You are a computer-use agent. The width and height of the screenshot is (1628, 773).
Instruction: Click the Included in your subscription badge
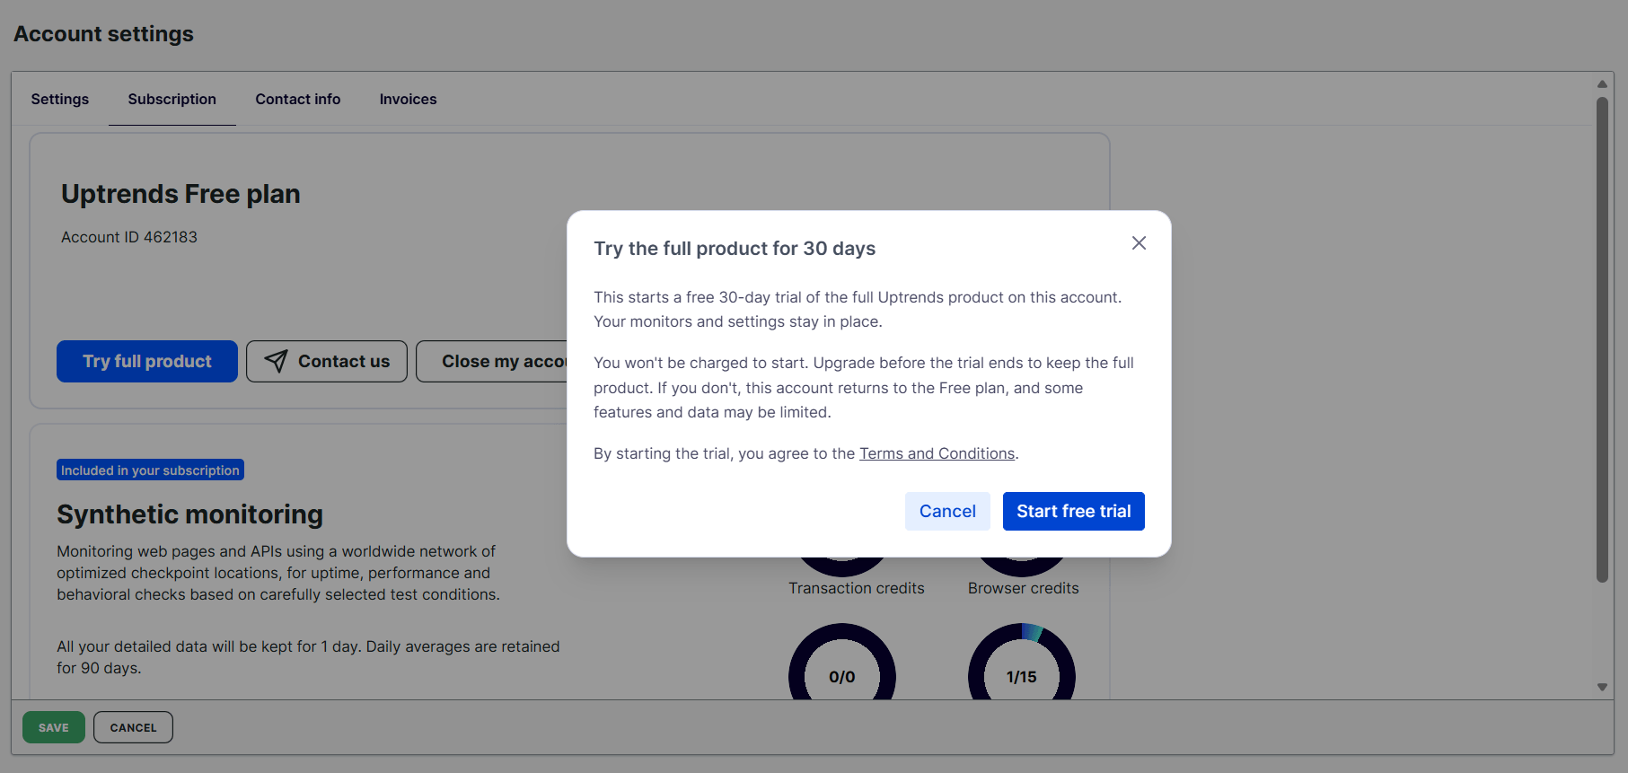[151, 470]
